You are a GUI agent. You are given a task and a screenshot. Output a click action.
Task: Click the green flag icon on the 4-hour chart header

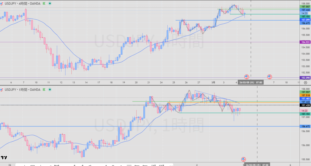(x=44, y=3)
